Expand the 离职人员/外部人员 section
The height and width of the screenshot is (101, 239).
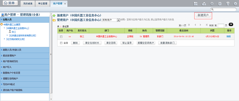point(25,50)
